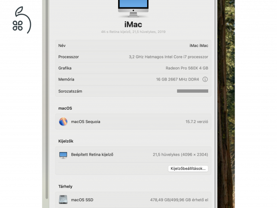
Task: Click the "macOS SSD" storage label
Action: (82, 200)
